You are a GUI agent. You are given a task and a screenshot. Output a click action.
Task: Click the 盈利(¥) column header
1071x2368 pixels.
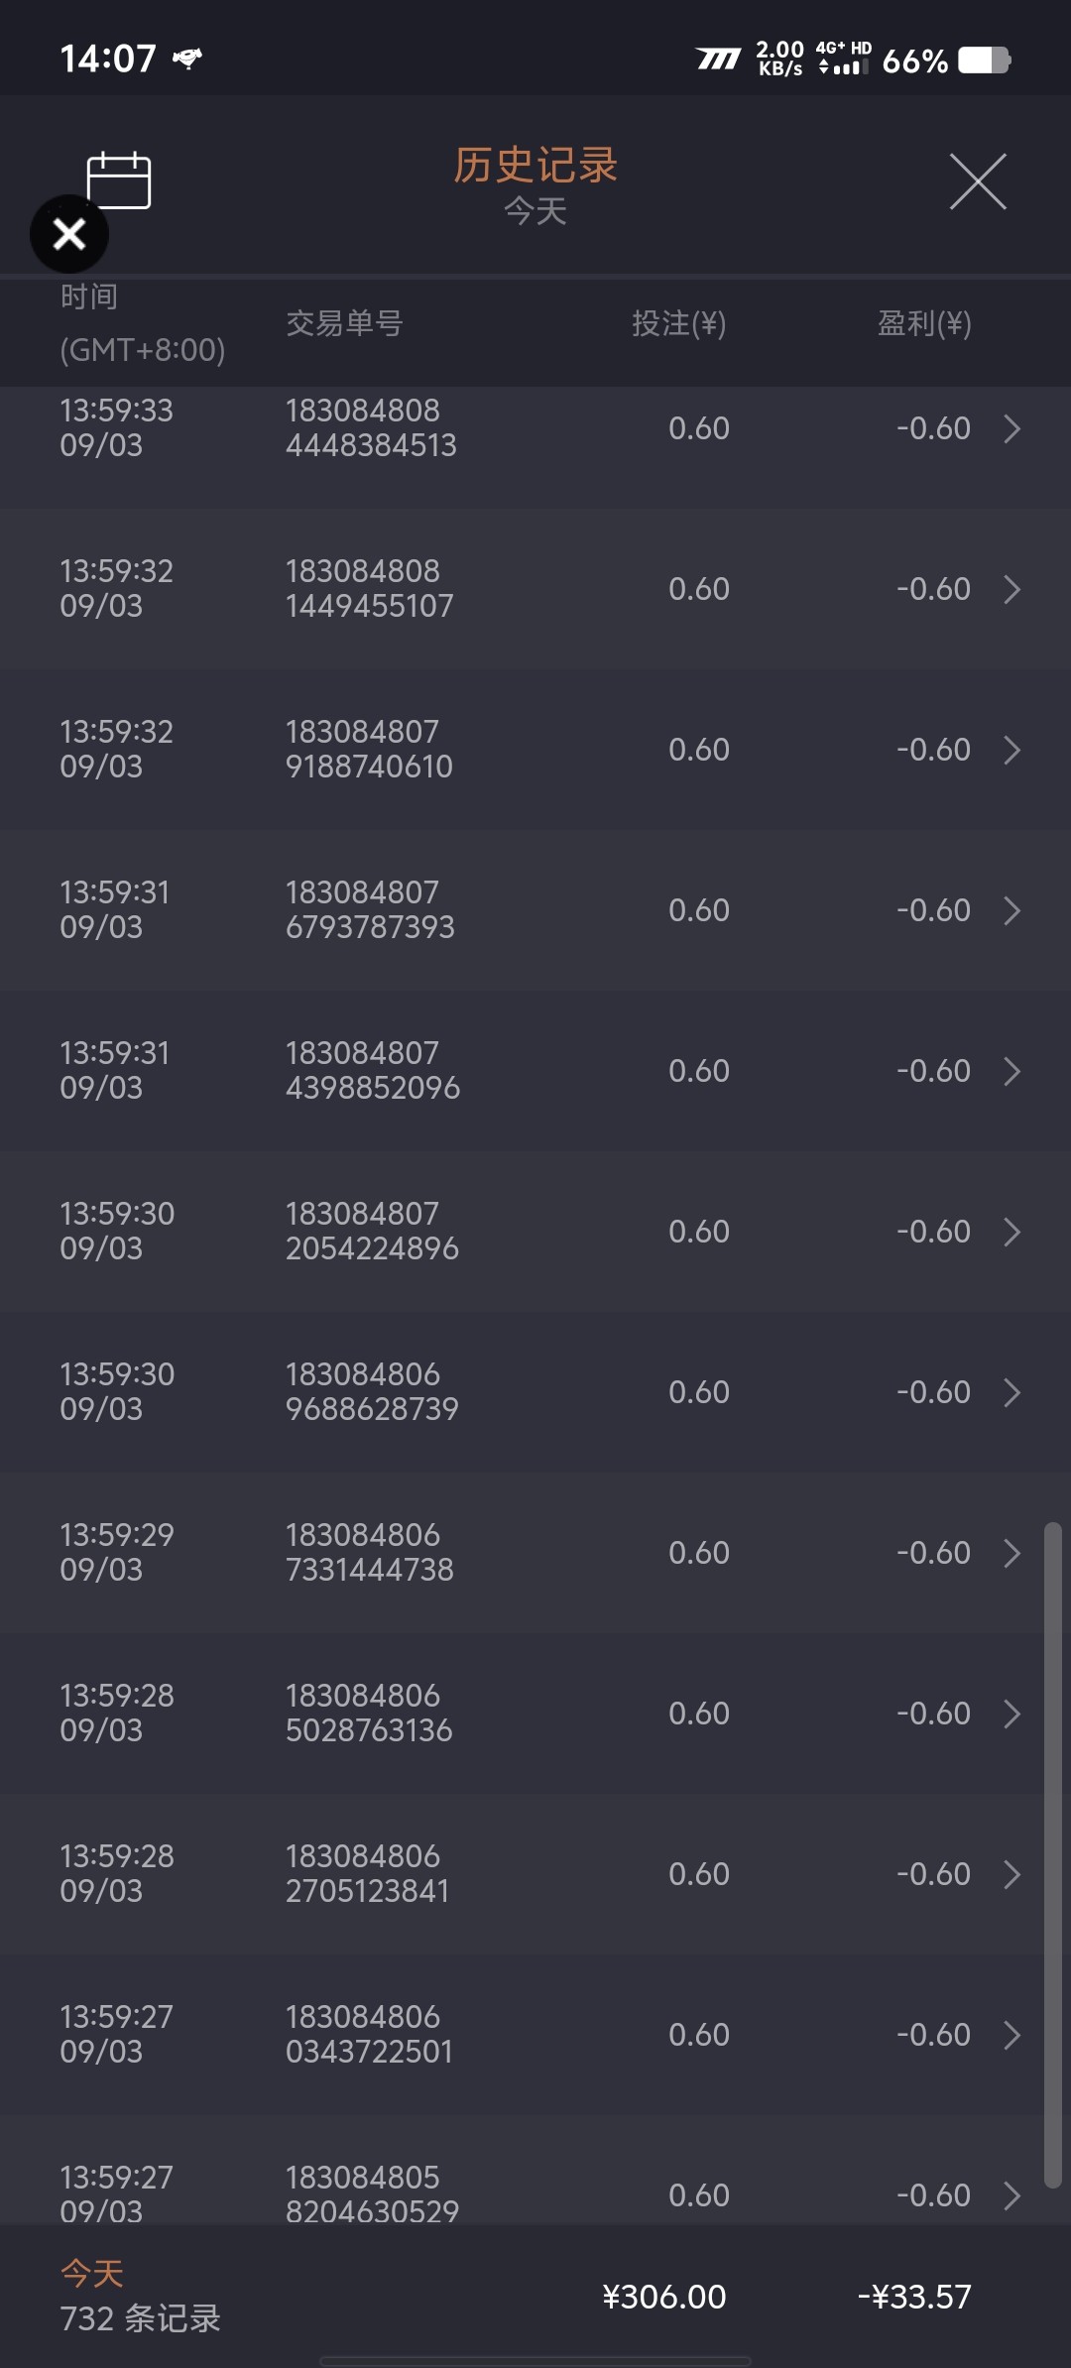pos(923,323)
